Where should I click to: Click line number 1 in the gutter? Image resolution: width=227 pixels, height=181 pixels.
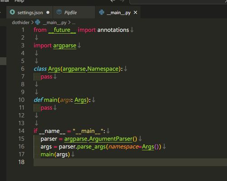coord(23,30)
